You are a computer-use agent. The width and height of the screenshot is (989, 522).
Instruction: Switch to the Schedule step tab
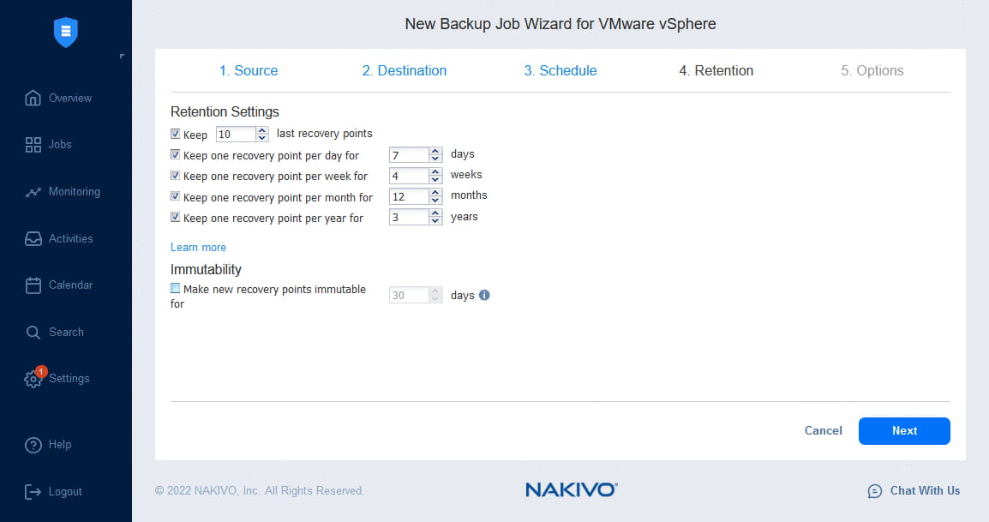point(560,70)
